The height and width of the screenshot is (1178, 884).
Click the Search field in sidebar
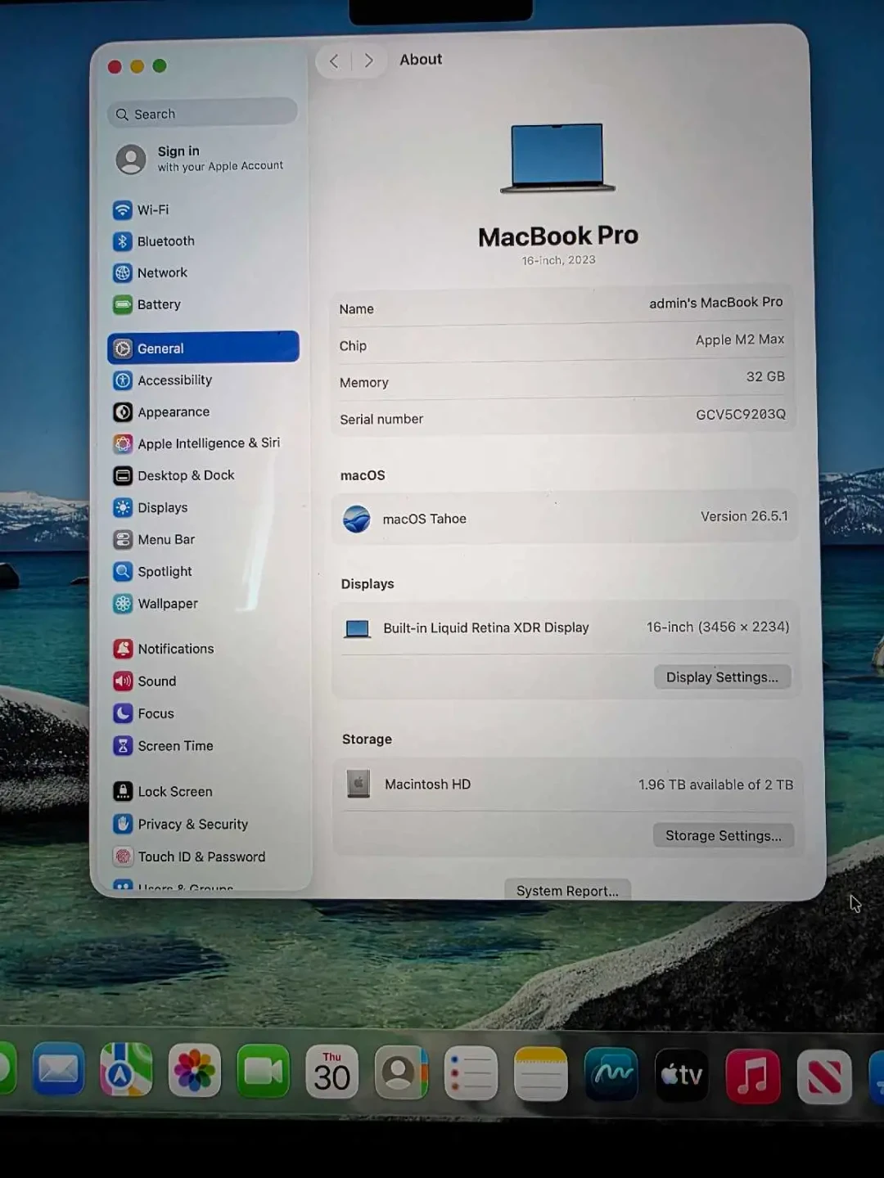point(202,114)
